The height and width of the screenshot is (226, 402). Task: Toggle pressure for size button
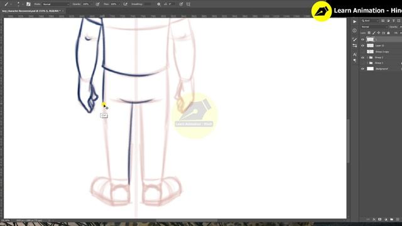(182, 4)
